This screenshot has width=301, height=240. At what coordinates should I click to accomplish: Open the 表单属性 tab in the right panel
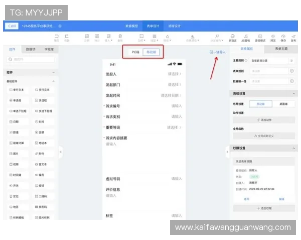(247, 48)
